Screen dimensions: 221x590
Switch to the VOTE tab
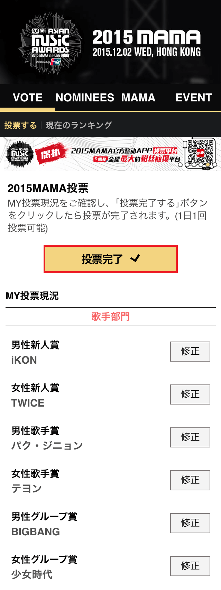coord(28,98)
